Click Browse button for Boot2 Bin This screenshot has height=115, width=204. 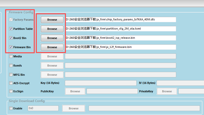click(x=52, y=38)
